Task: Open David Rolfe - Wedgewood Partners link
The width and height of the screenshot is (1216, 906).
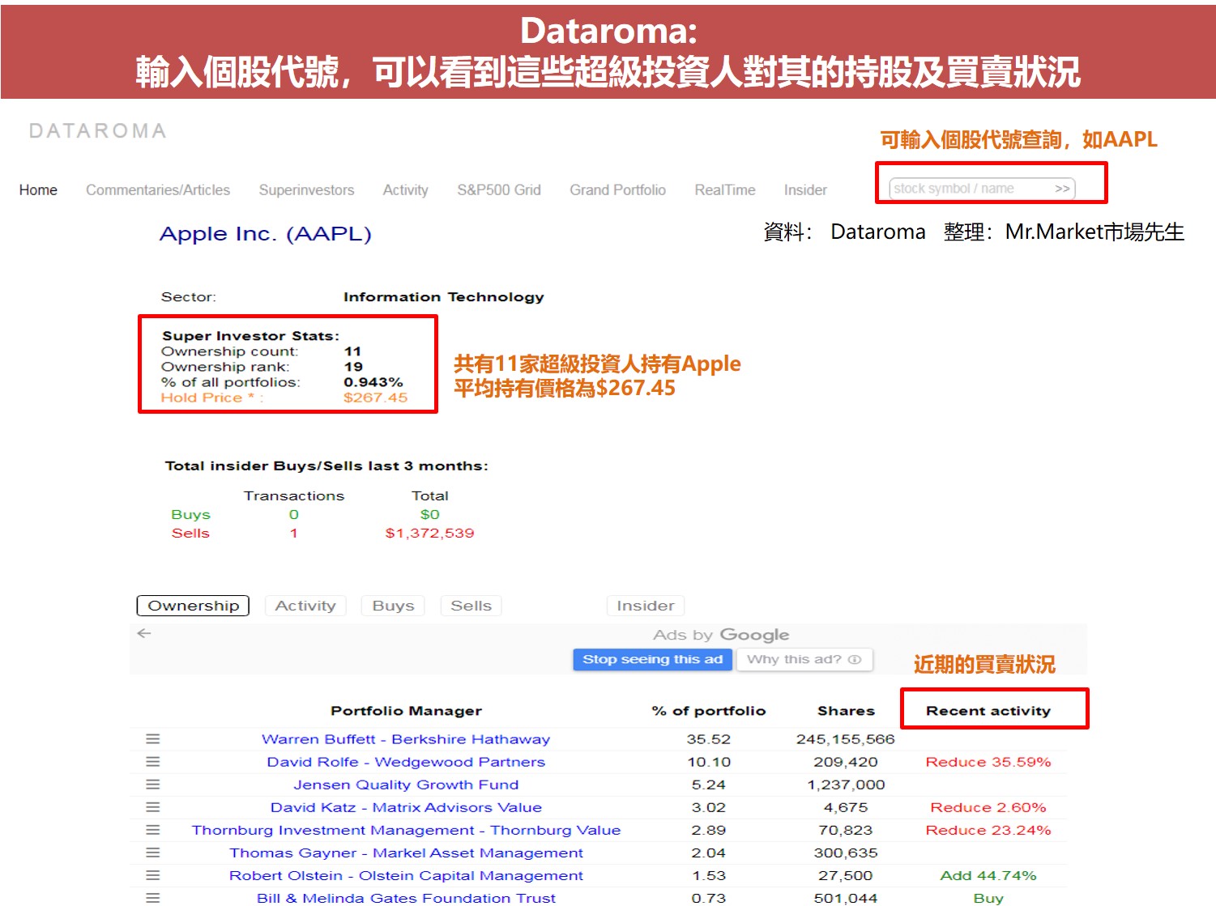Action: coord(406,762)
